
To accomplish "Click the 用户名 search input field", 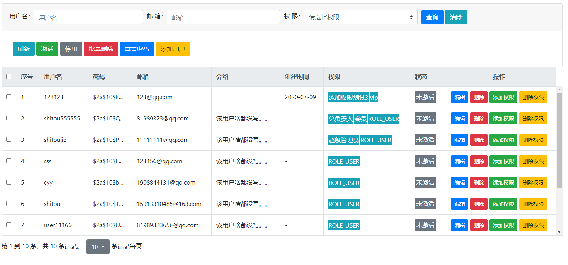I will click(88, 17).
